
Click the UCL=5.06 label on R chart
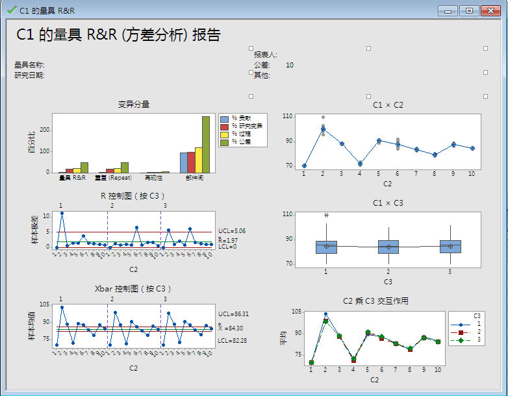pyautogui.click(x=232, y=230)
